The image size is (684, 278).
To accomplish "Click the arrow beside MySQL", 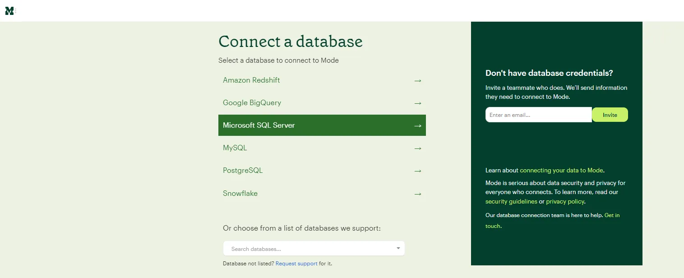I will click(x=417, y=148).
